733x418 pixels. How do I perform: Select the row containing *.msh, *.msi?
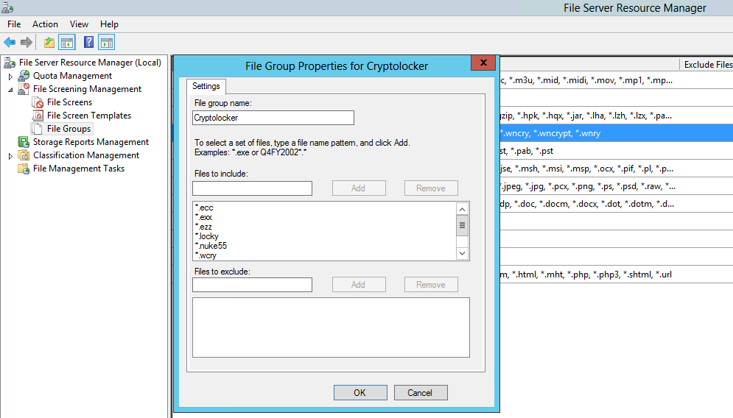[617, 169]
